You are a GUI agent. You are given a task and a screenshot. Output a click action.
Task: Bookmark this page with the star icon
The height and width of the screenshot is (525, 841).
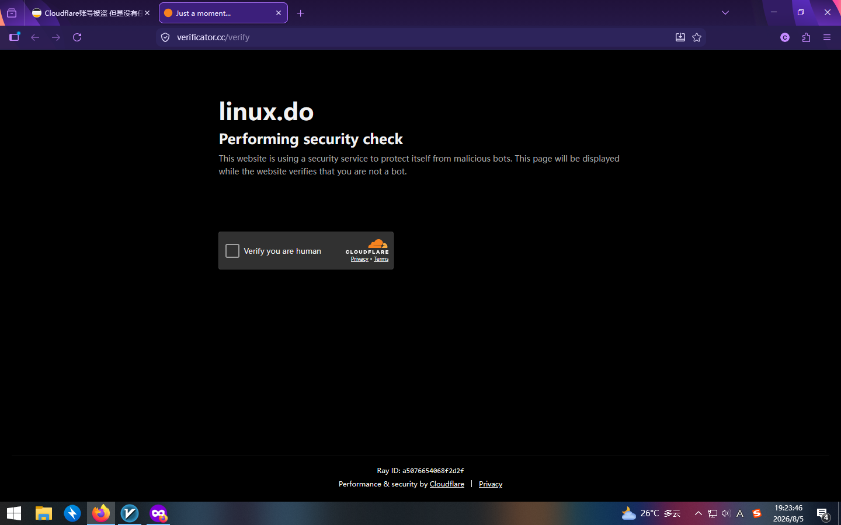[x=697, y=37]
